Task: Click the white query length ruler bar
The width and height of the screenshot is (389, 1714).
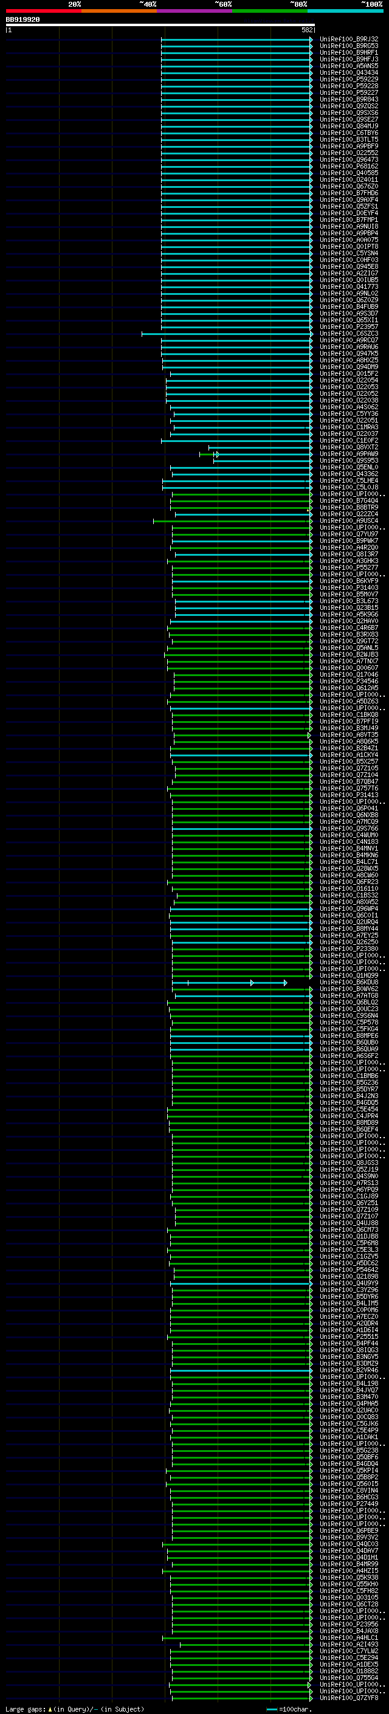Action: tap(160, 24)
